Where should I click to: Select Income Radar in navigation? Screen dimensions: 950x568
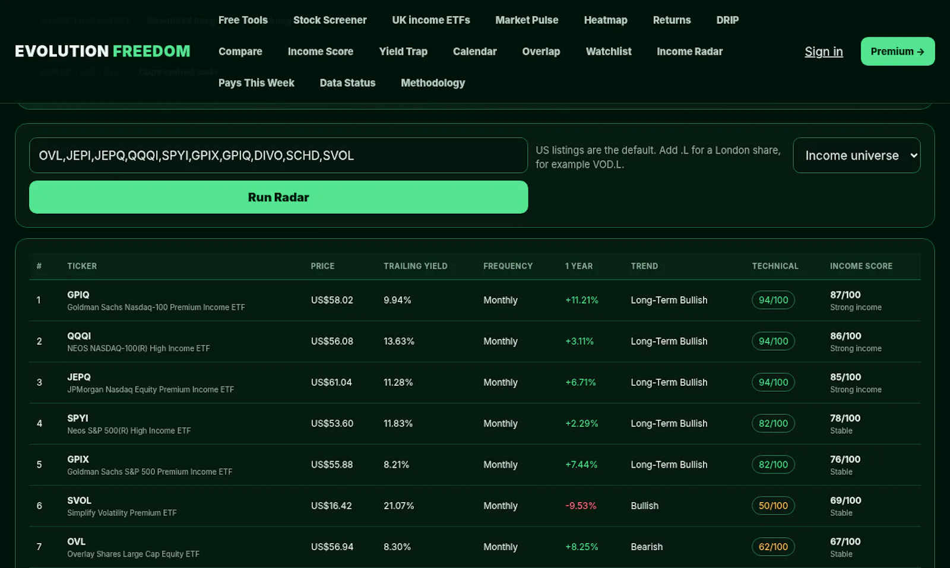pos(689,52)
